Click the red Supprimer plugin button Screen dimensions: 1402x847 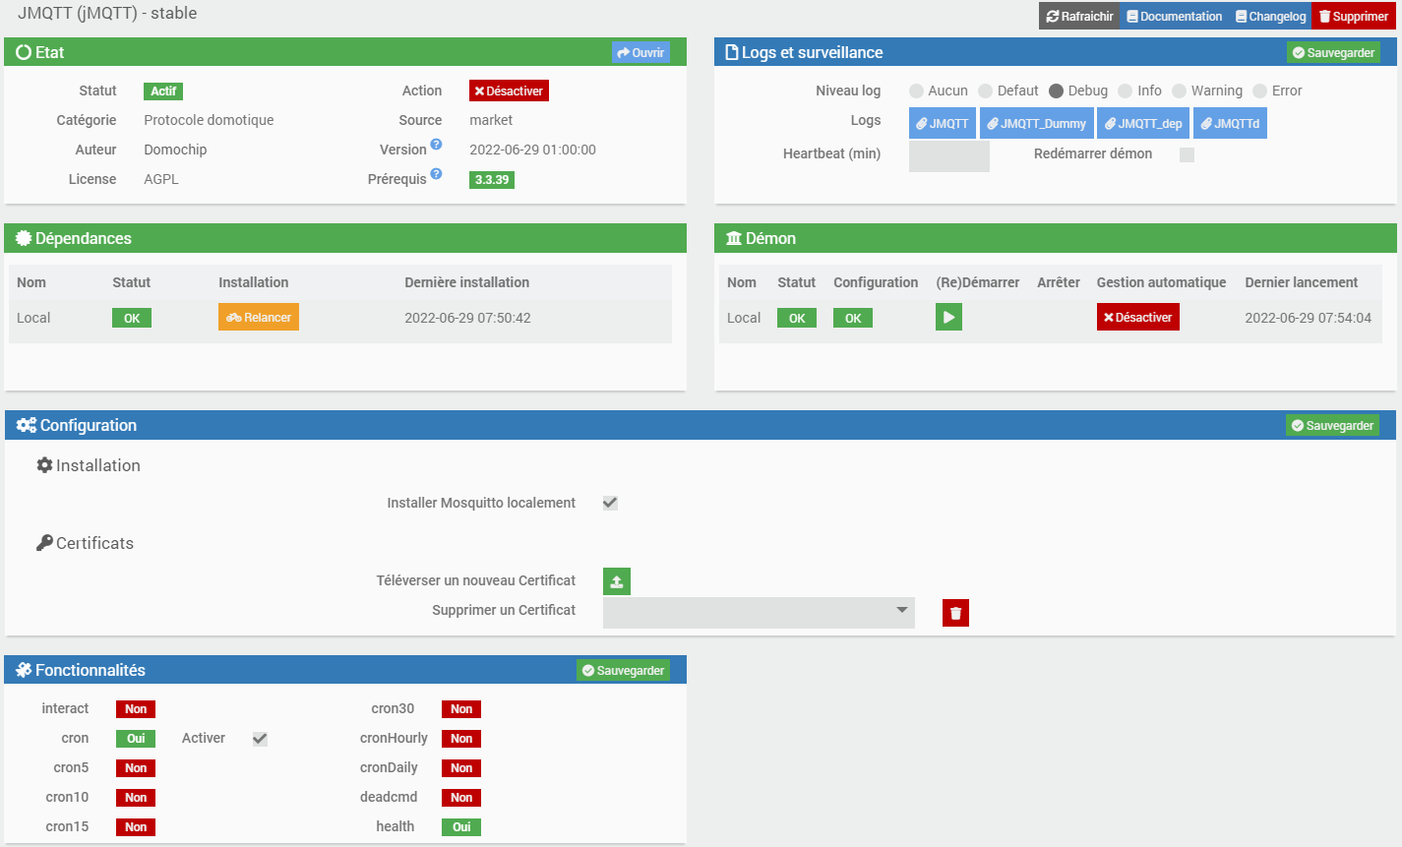[x=1354, y=16]
